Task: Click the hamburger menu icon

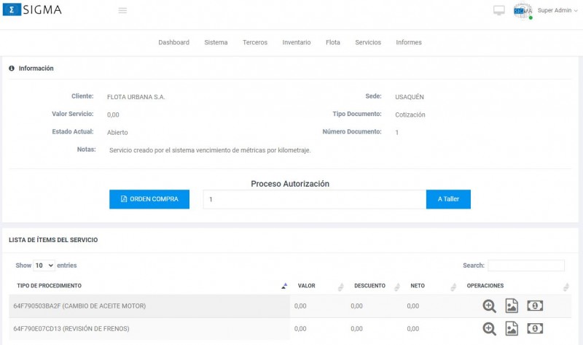Action: 122,10
